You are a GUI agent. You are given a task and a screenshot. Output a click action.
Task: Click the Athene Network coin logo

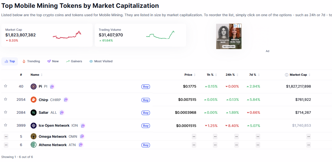tap(34, 145)
